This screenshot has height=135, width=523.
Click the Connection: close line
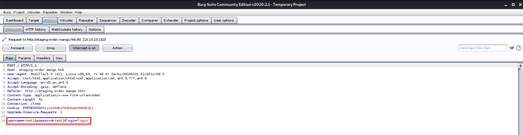pyautogui.click(x=24, y=103)
